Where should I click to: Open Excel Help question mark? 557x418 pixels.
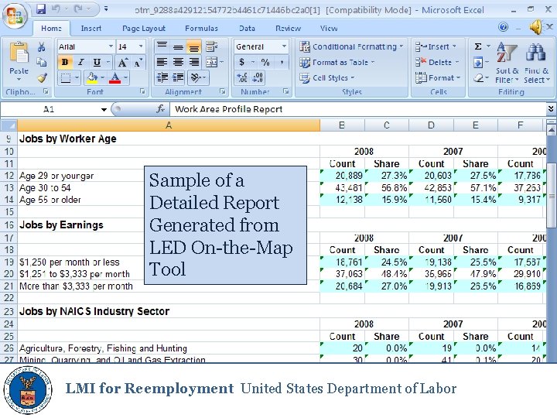[x=503, y=27]
